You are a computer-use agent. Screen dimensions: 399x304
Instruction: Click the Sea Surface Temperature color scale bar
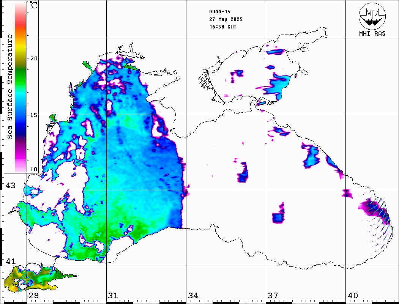tap(21, 87)
